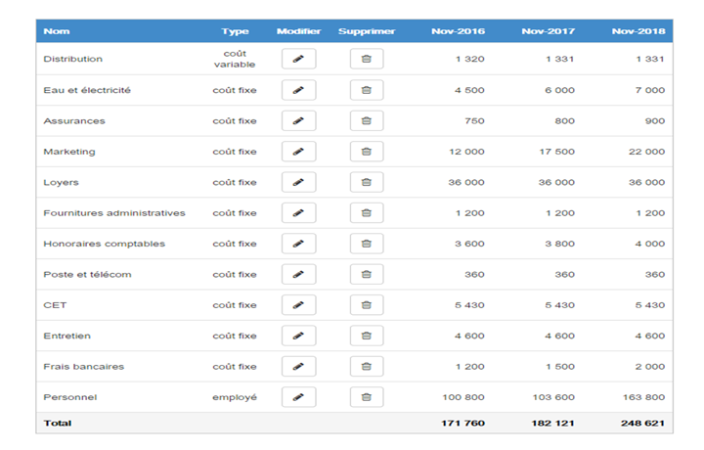This screenshot has height=450, width=704.
Task: Click the Nov-2018 column header
Action: pyautogui.click(x=638, y=31)
